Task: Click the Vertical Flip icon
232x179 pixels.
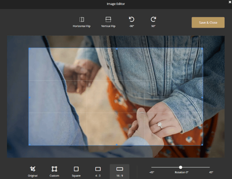Action: tap(108, 19)
